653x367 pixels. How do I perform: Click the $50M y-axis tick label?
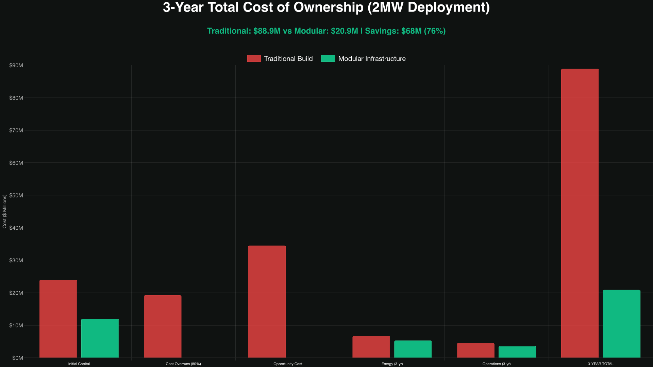(16, 195)
